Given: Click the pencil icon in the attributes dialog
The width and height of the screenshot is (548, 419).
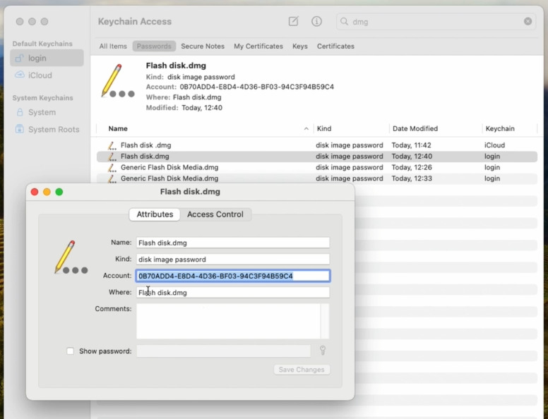Looking at the screenshot, I should 71,257.
